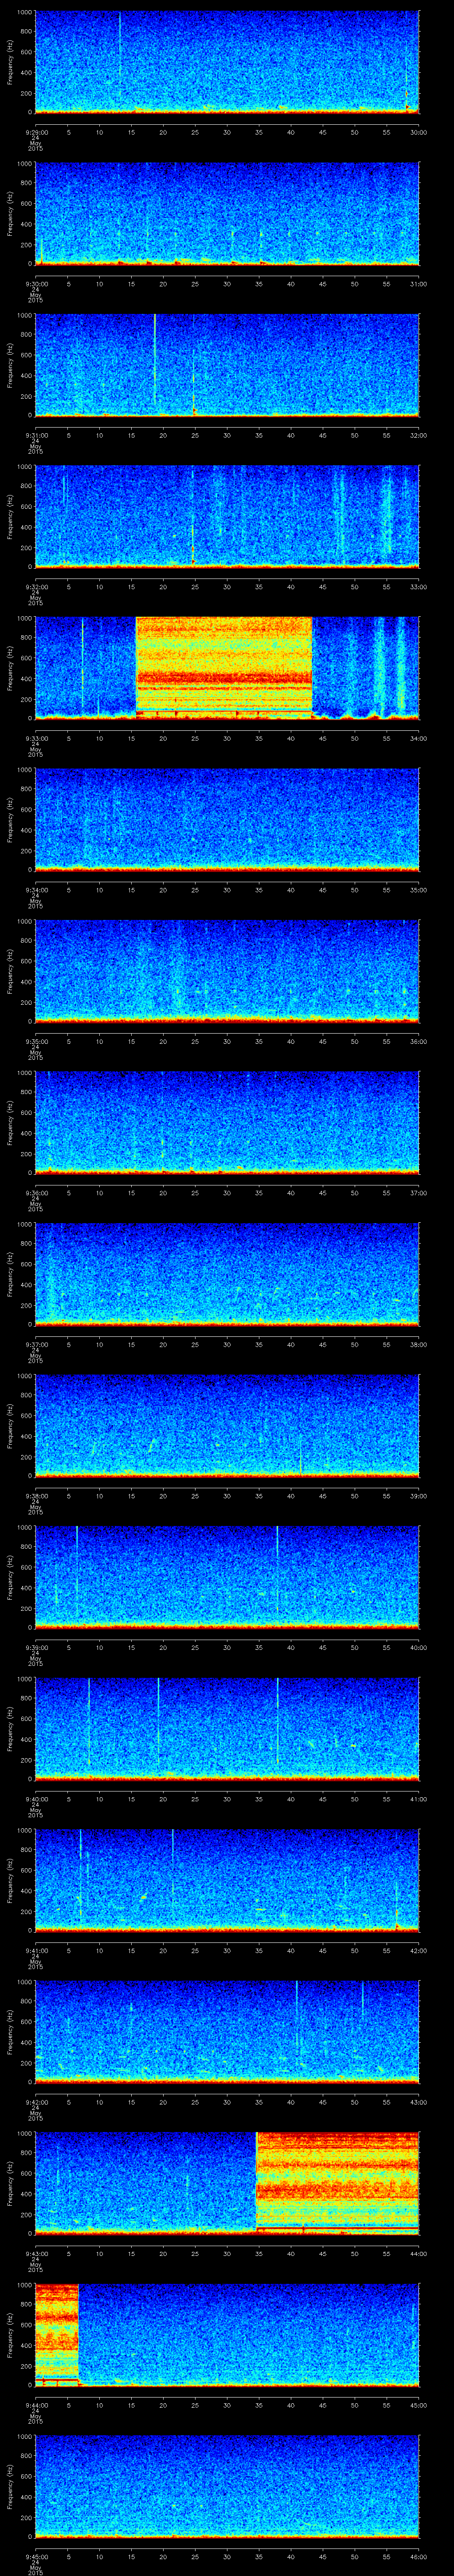Open the spectrogram panel starting at 9:39:00

click(x=227, y=1577)
